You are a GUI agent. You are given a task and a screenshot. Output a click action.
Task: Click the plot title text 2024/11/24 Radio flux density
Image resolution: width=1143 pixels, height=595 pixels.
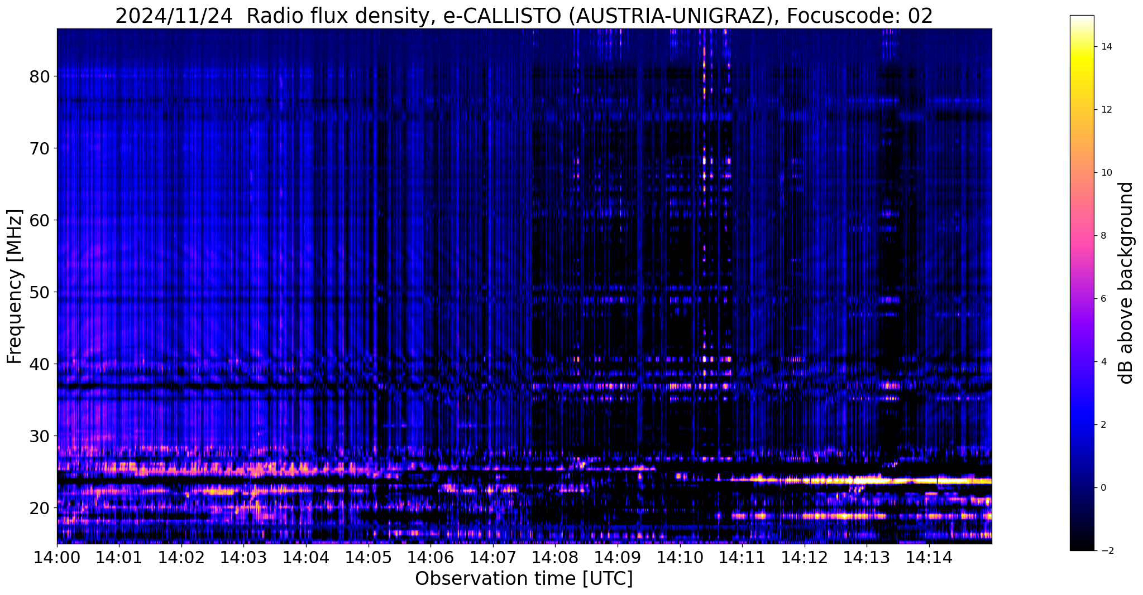(x=275, y=16)
